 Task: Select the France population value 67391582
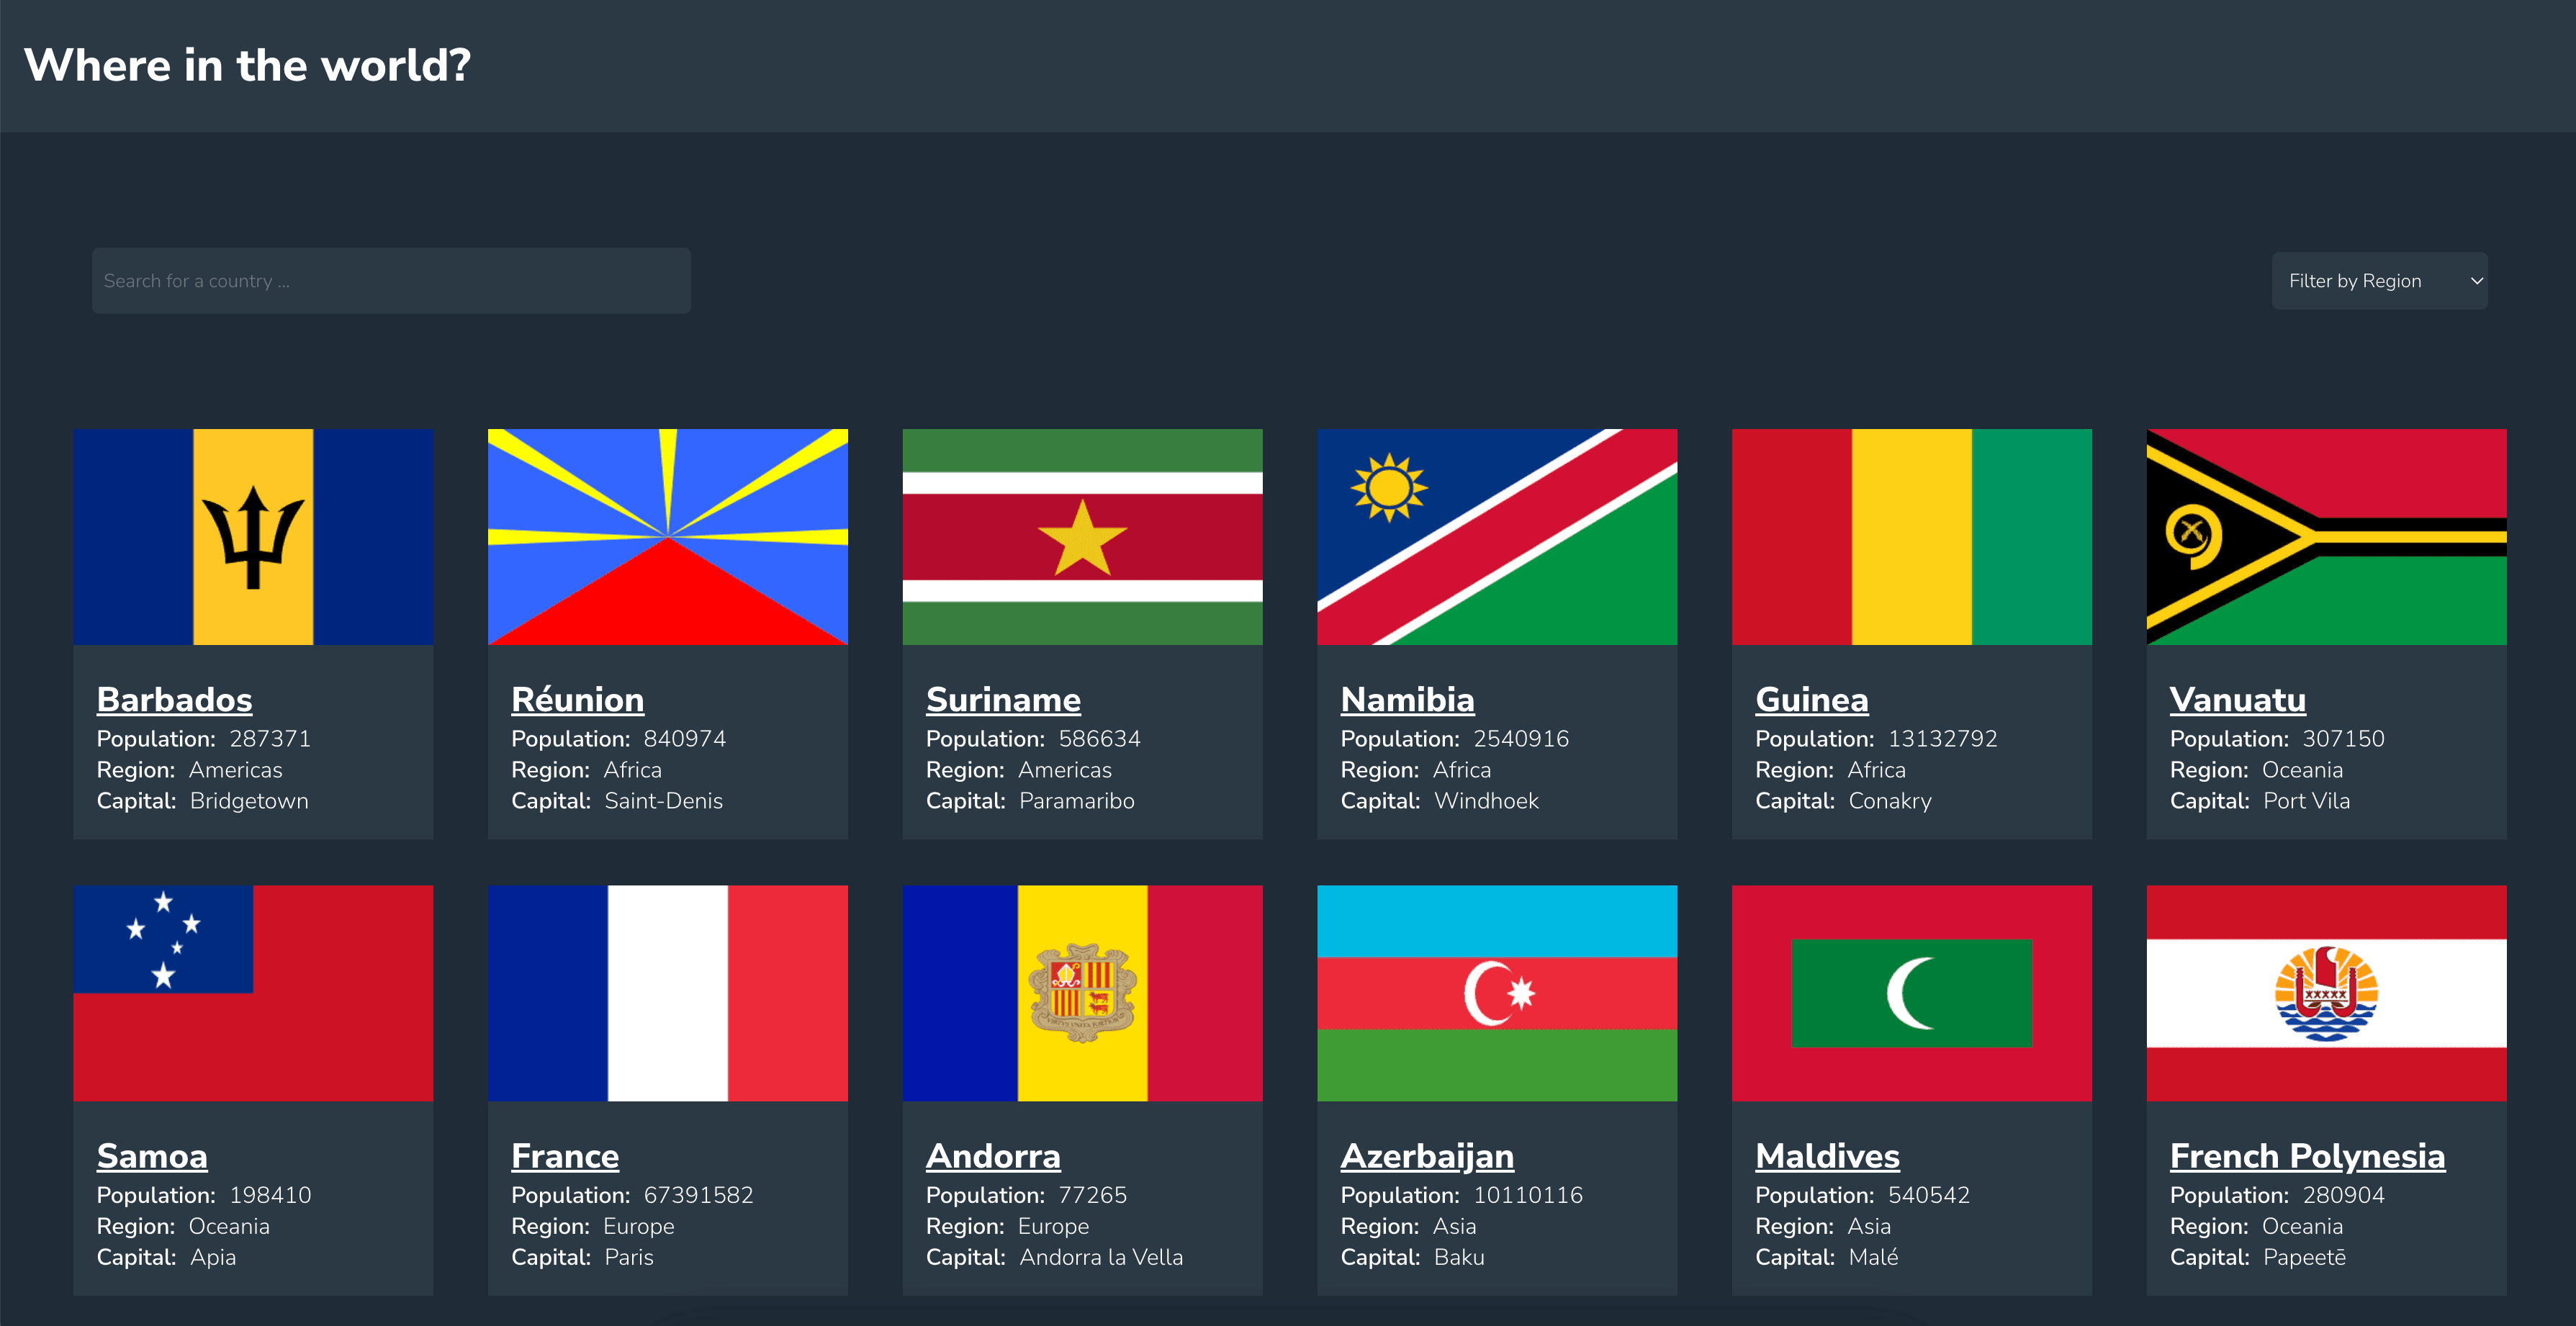(699, 1195)
